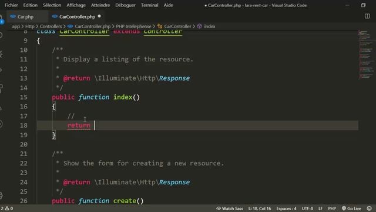Click the Http breadcrumb segment
The image size is (376, 212).
[x=30, y=26]
